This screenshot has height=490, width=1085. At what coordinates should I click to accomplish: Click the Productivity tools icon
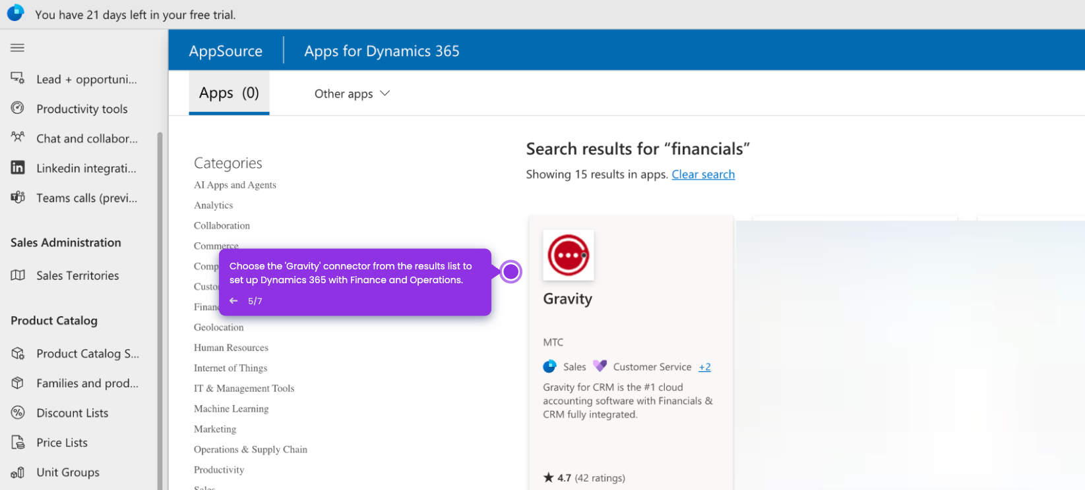pyautogui.click(x=18, y=108)
